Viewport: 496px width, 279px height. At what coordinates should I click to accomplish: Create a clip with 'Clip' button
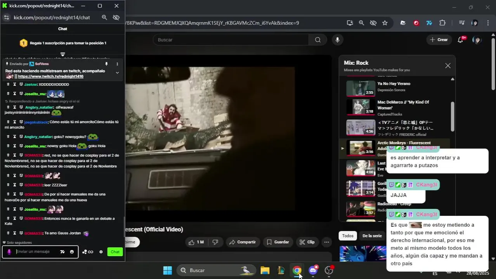click(x=307, y=242)
